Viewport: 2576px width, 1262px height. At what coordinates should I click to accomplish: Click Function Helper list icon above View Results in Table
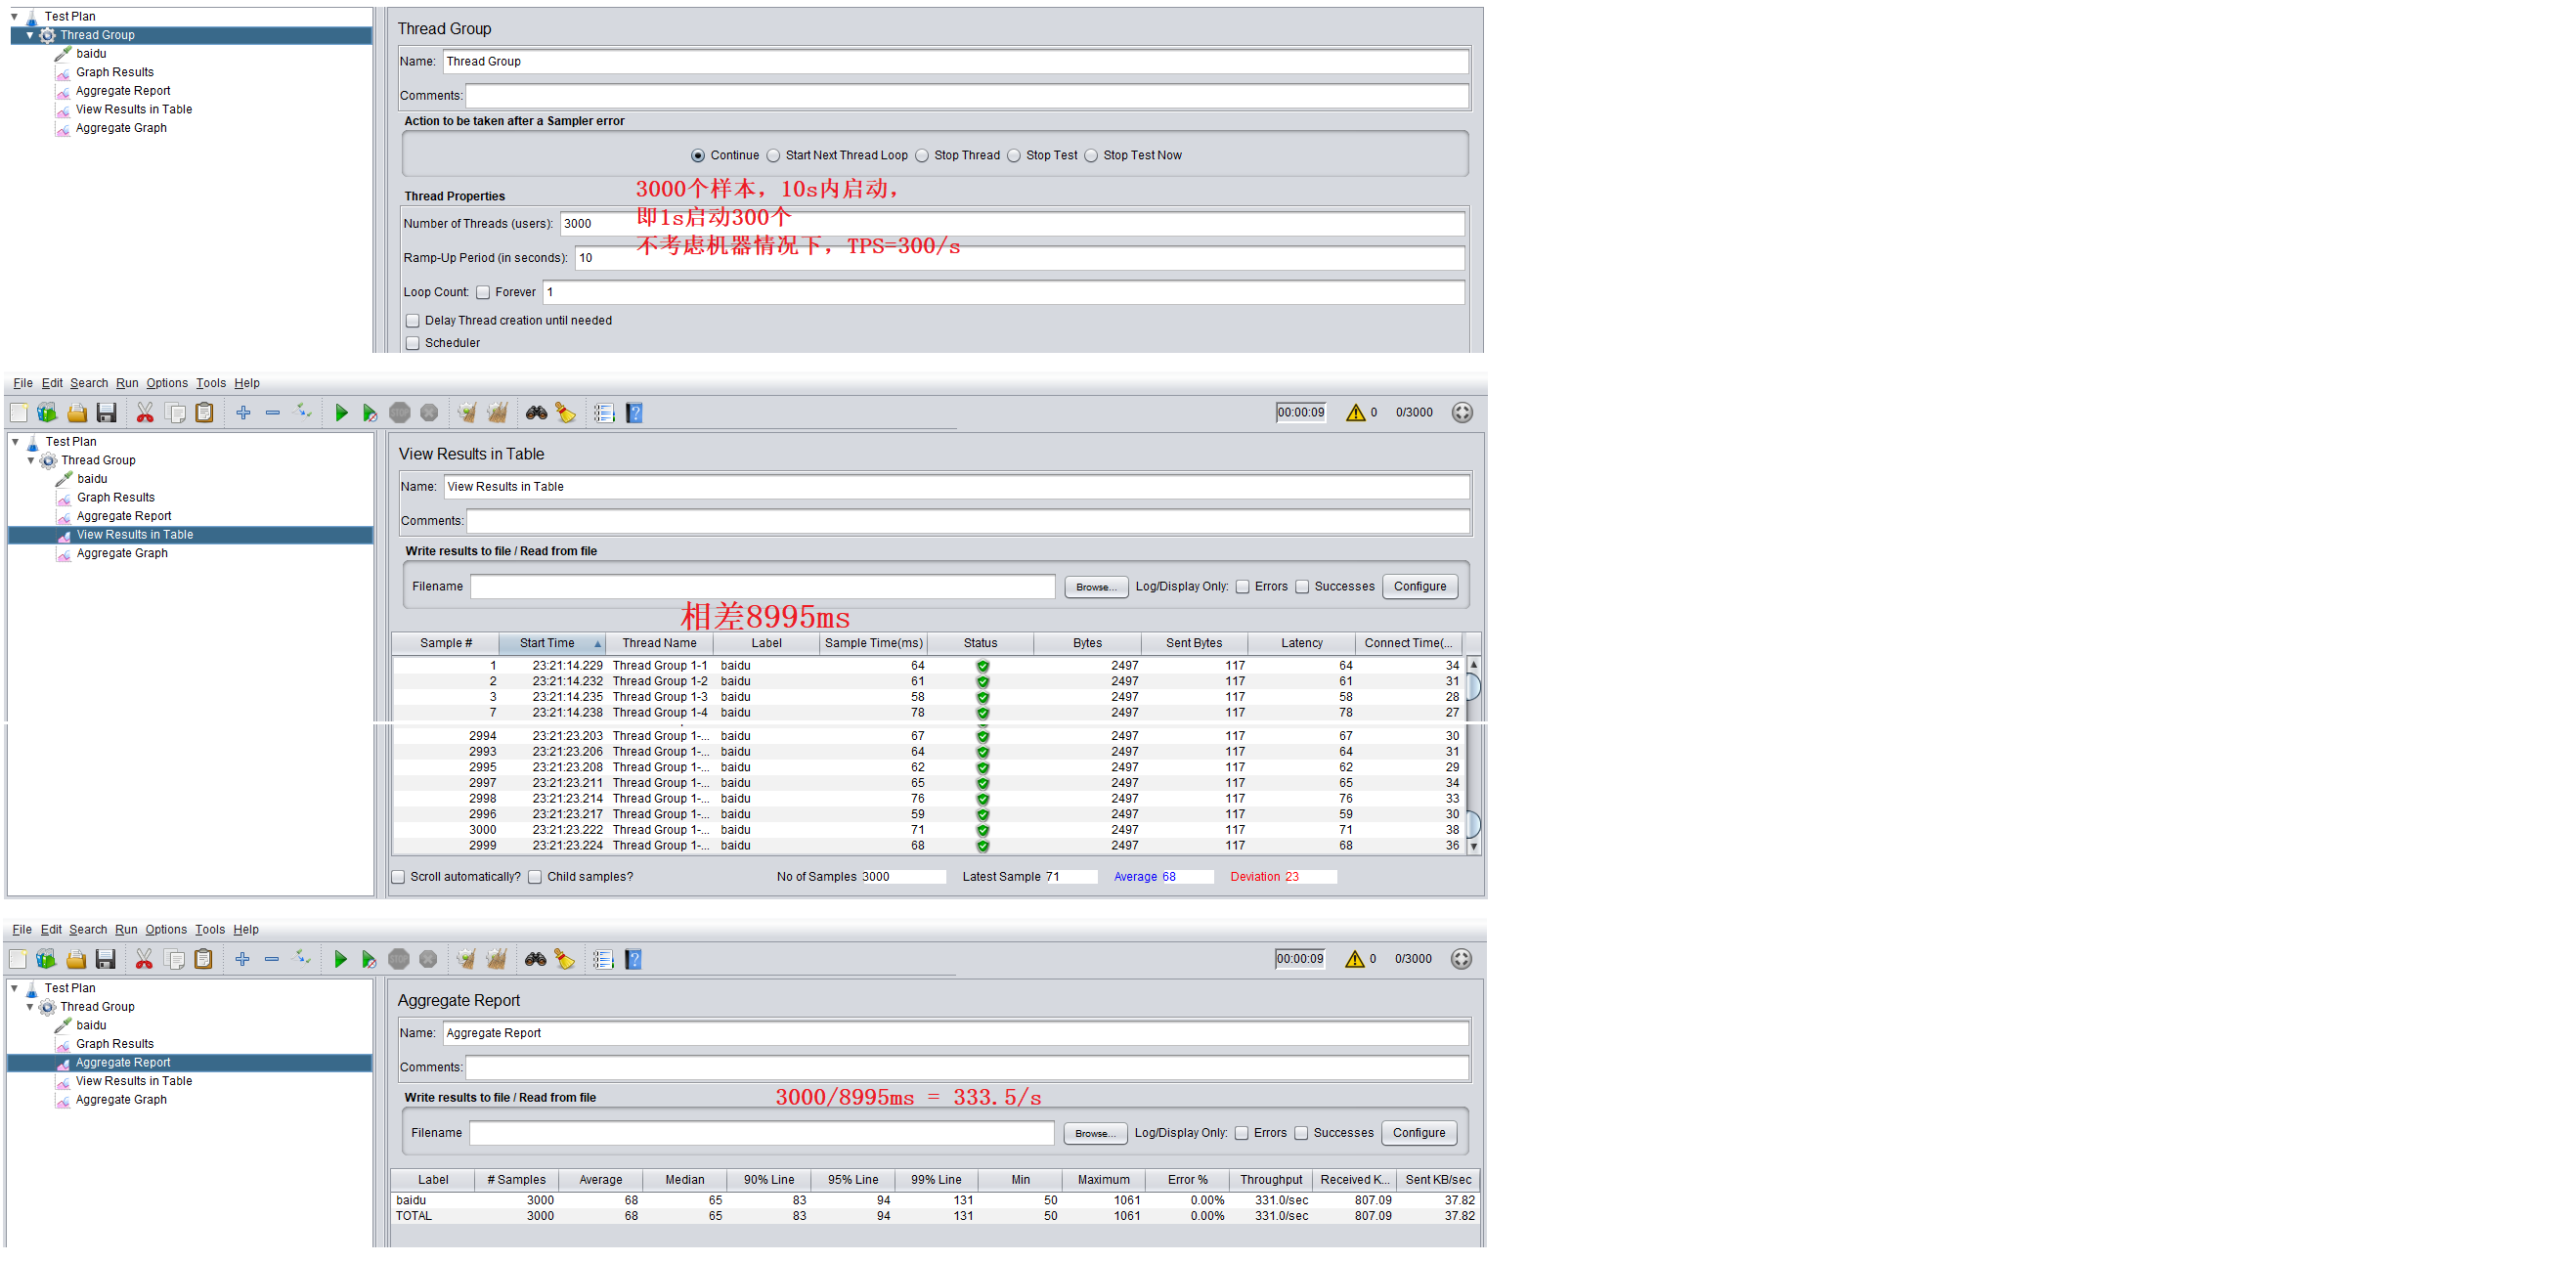[603, 413]
